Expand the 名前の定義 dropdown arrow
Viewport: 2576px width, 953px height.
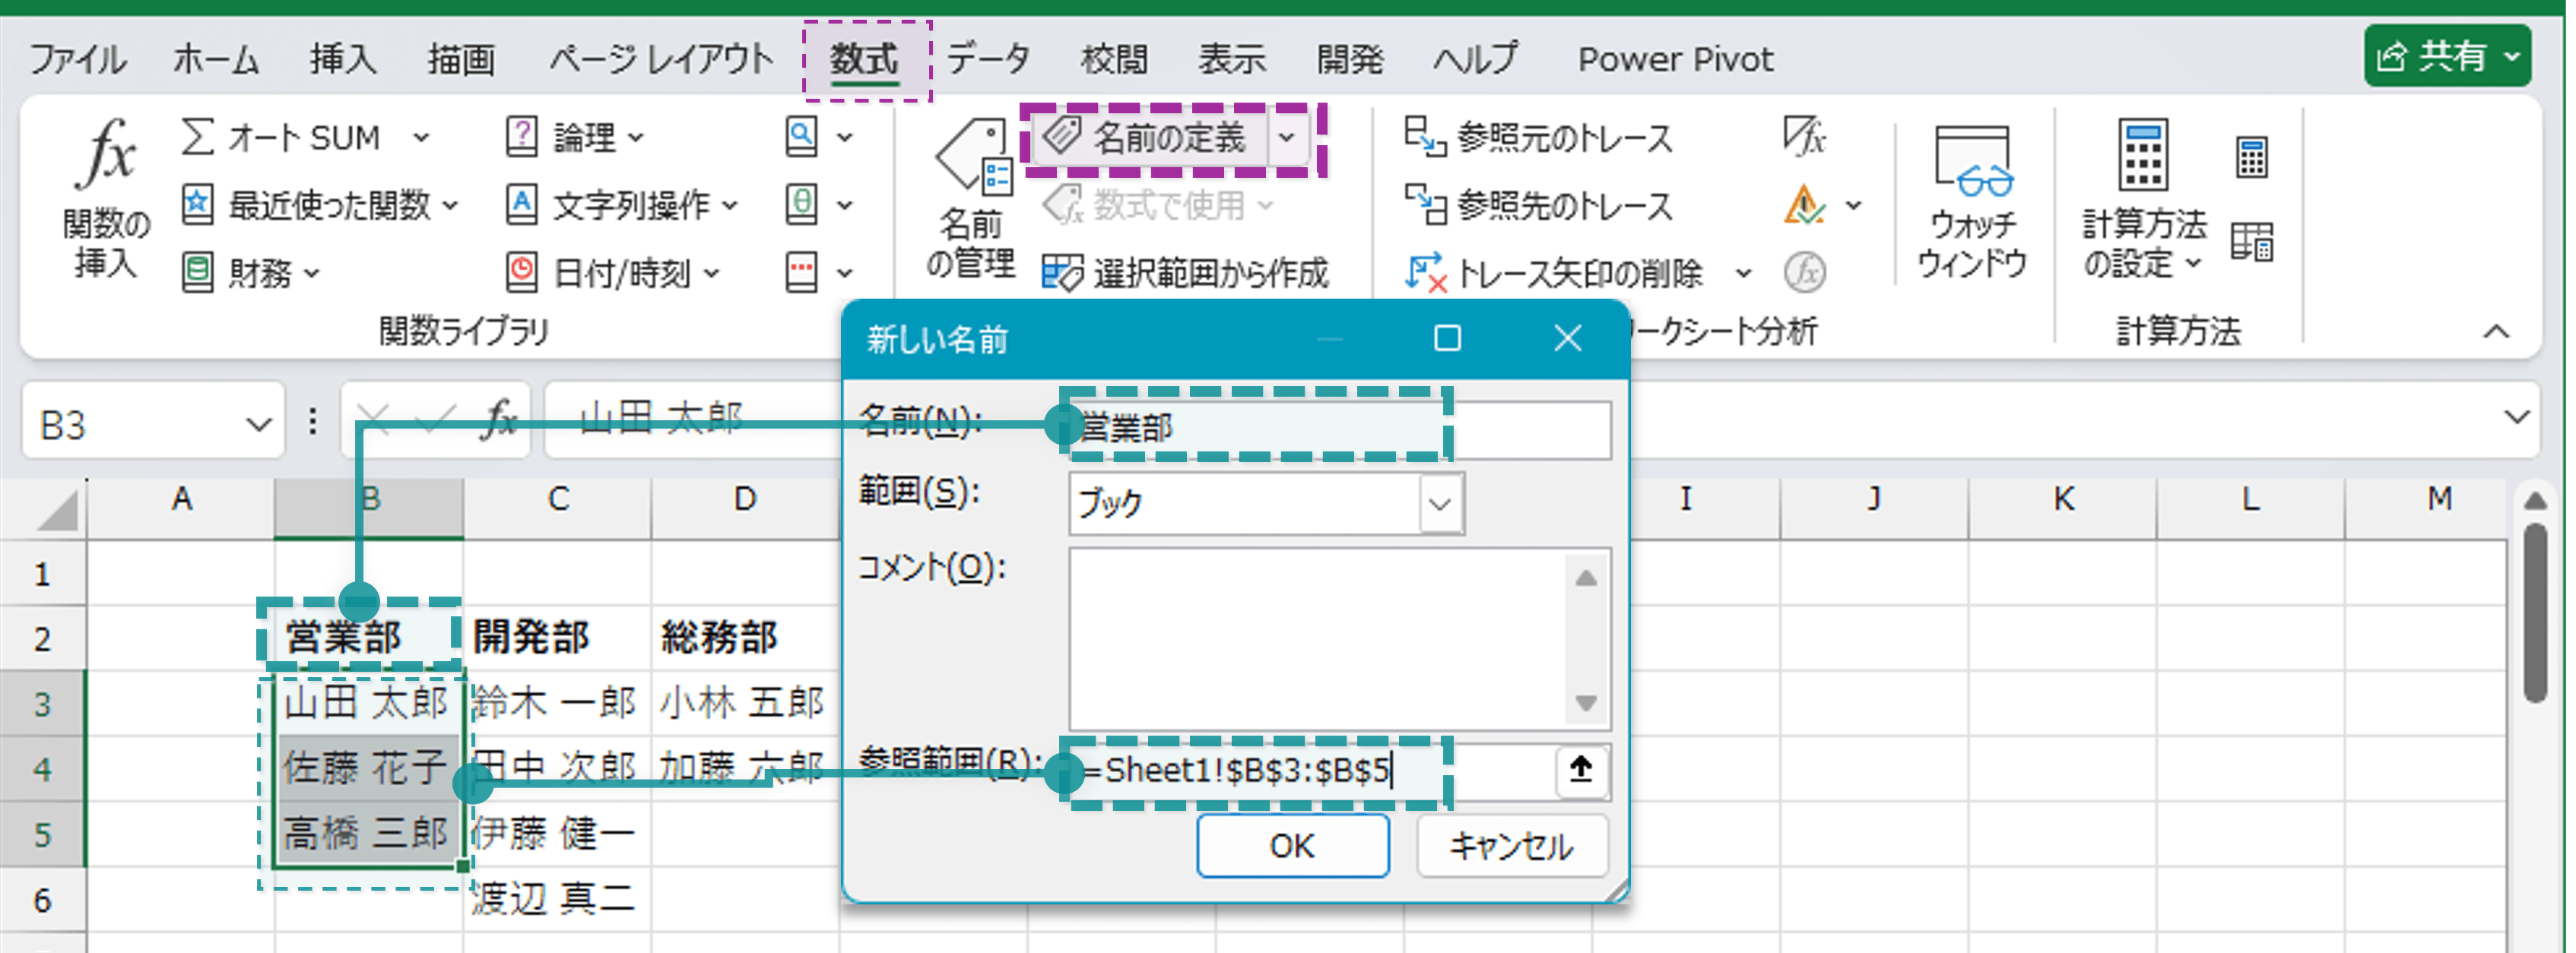pyautogui.click(x=1288, y=139)
